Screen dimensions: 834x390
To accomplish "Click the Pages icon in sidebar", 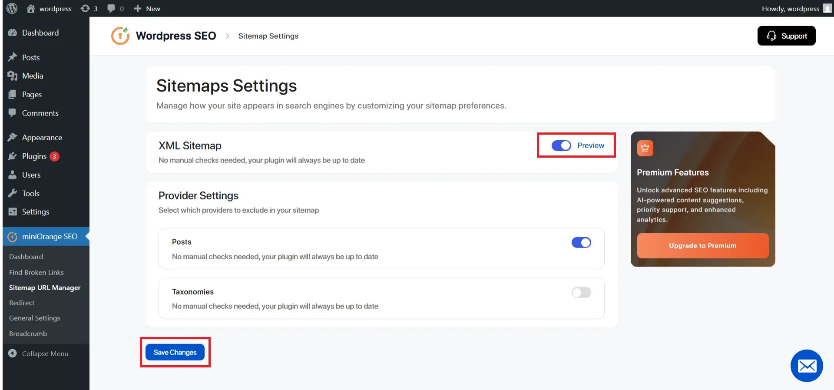I will (13, 94).
